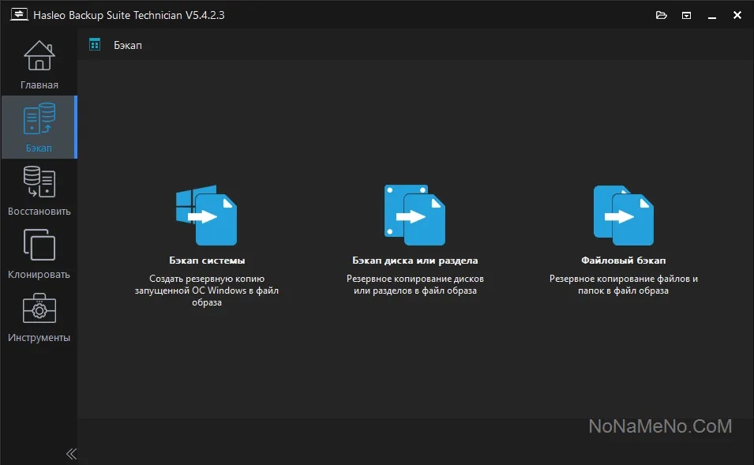Click the Файловый бэкап icon
Image resolution: width=754 pixels, height=465 pixels.
[x=623, y=215]
